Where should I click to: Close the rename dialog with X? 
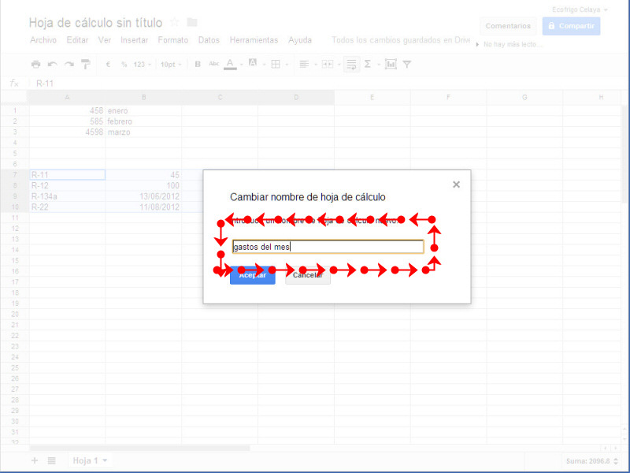[456, 184]
